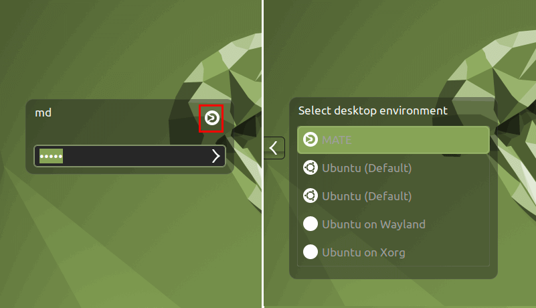Click the highlighted password dots

tap(51, 157)
